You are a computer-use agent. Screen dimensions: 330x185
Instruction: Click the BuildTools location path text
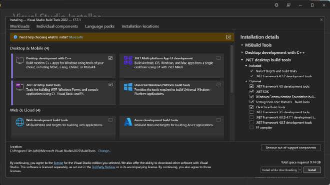[x=52, y=151]
